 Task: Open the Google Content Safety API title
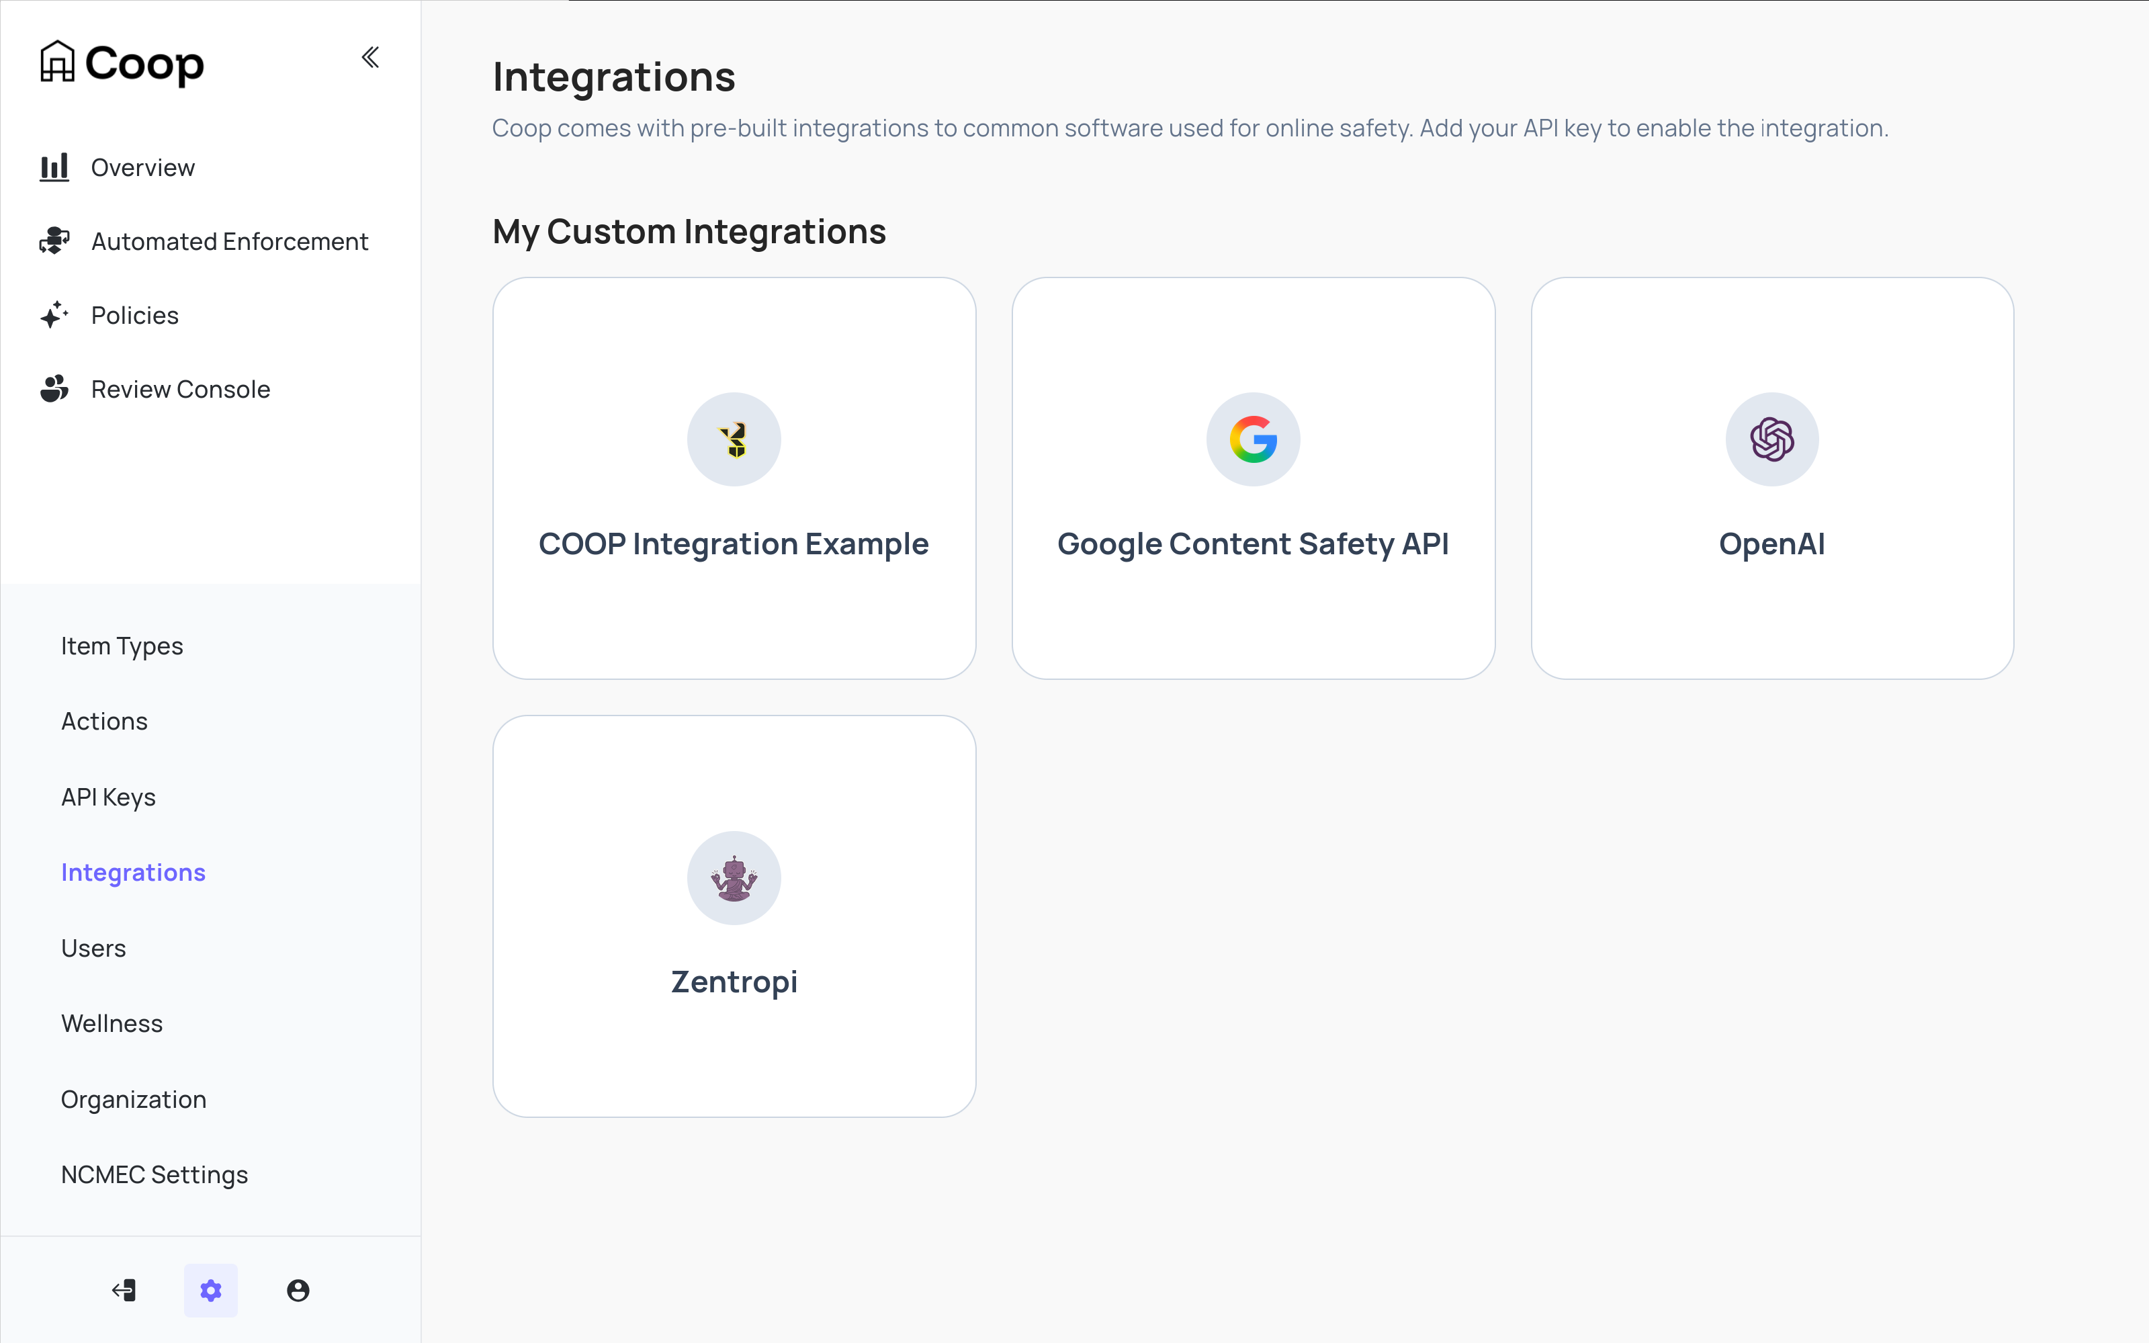[1253, 543]
